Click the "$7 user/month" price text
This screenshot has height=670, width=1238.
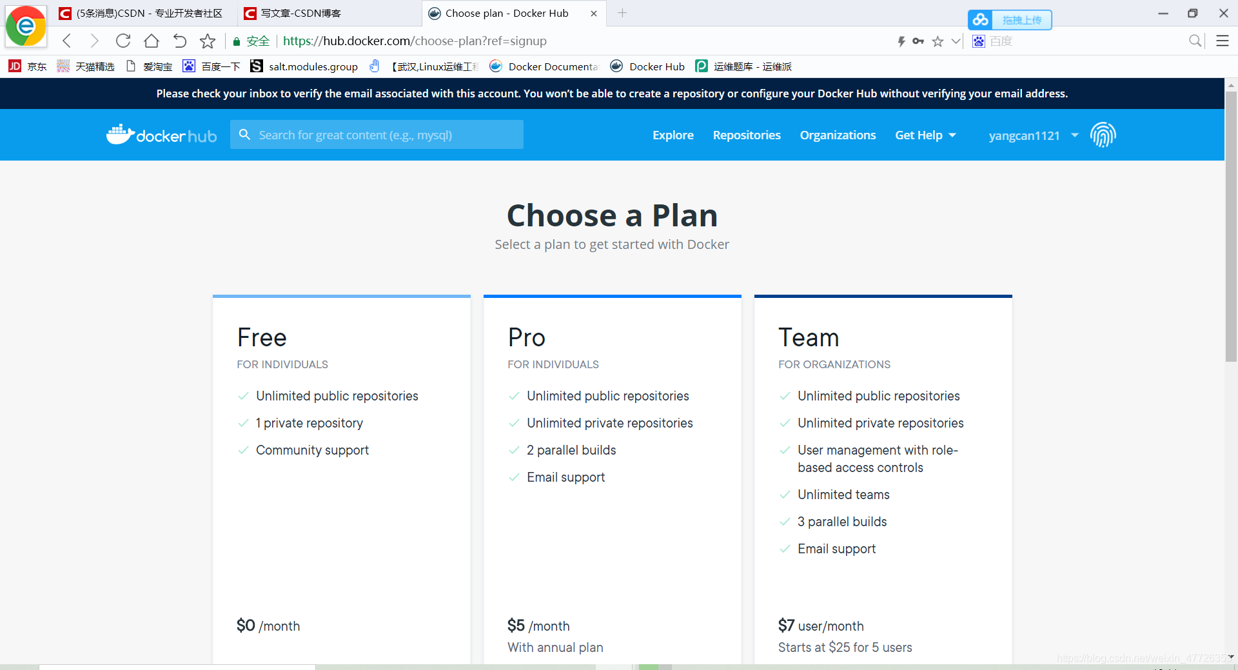click(x=821, y=626)
